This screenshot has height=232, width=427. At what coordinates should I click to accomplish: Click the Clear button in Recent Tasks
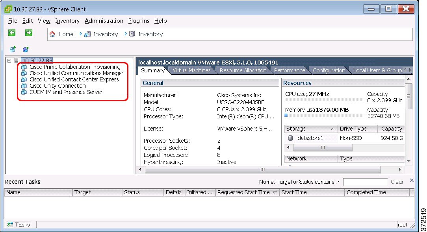click(x=397, y=182)
